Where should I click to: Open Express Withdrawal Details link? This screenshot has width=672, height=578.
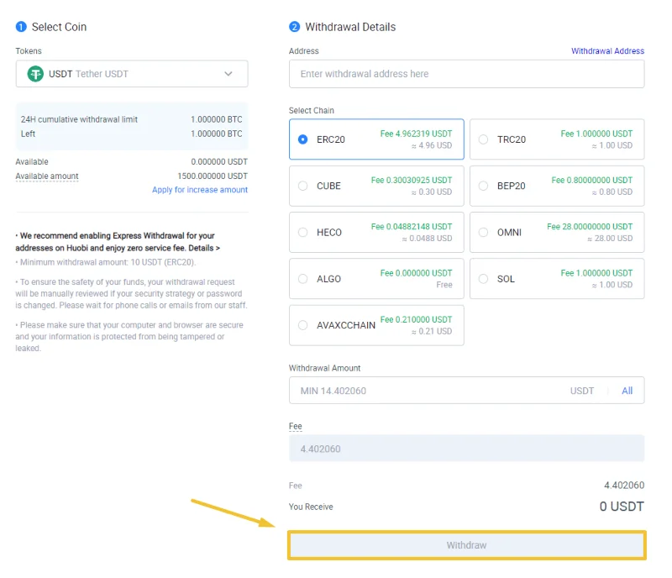click(x=204, y=248)
